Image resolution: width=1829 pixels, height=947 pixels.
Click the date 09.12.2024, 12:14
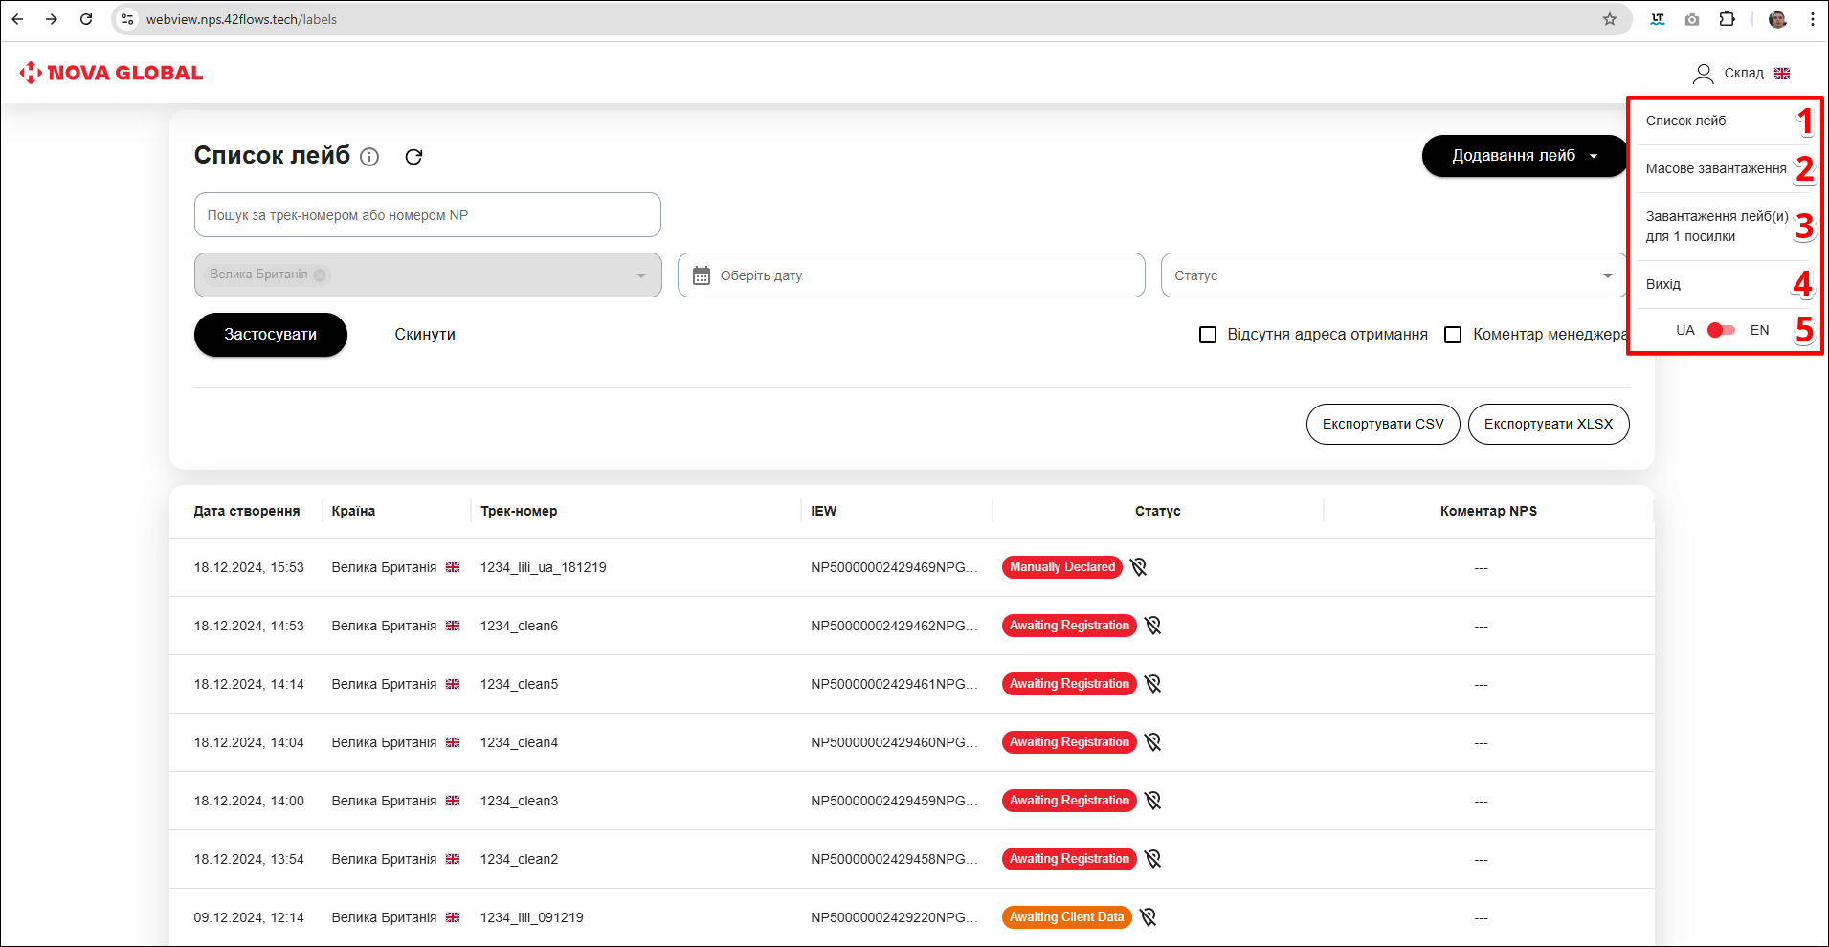pos(249,917)
